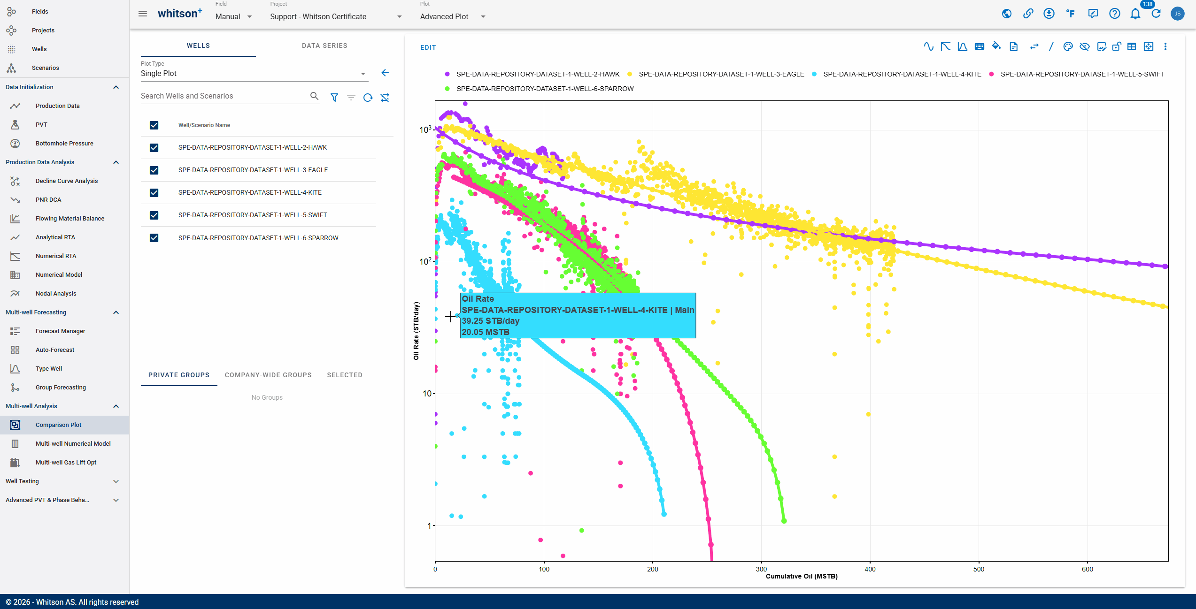Open the Field Manual dropdown
The width and height of the screenshot is (1196, 609).
(234, 16)
